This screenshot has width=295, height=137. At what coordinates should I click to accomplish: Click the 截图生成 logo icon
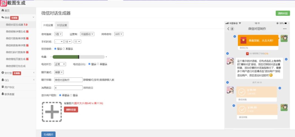(x=3, y=3)
